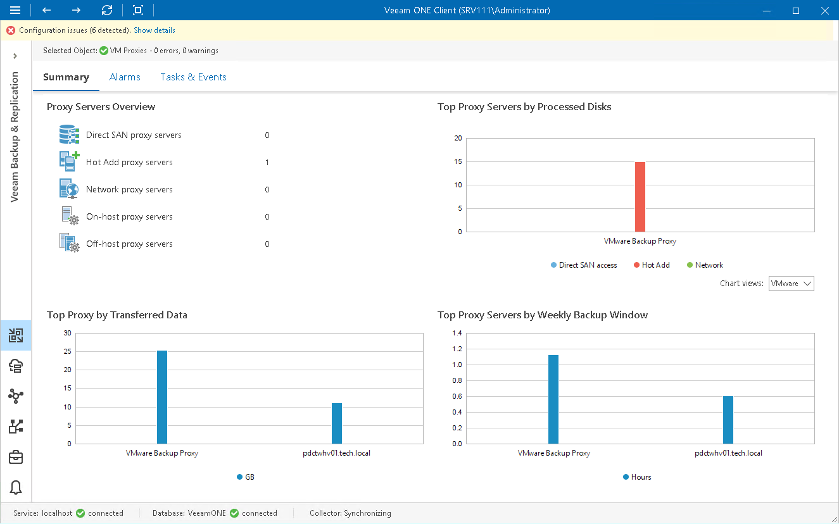This screenshot has height=524, width=839.
Task: Select the highlighted Backup Infrastructure sidebar icon
Action: coord(16,335)
